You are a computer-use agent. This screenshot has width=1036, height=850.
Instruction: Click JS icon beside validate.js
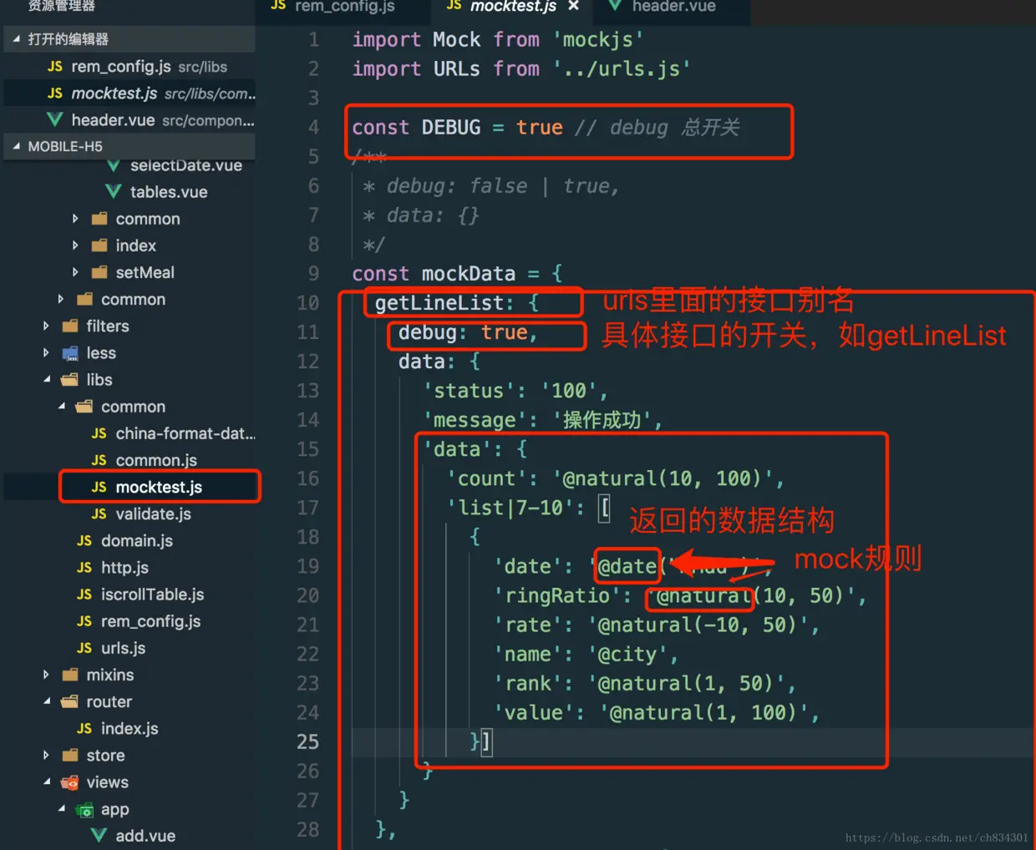pos(99,514)
